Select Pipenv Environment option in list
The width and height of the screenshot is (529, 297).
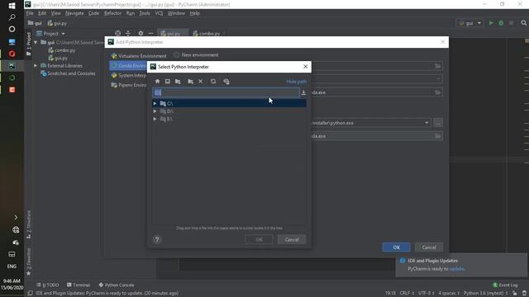[129, 85]
